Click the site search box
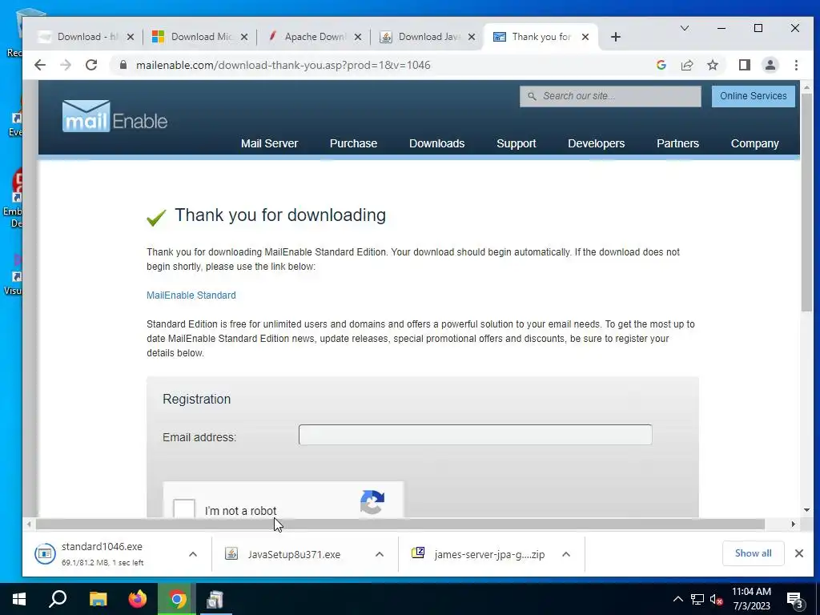The width and height of the screenshot is (820, 615). (610, 96)
